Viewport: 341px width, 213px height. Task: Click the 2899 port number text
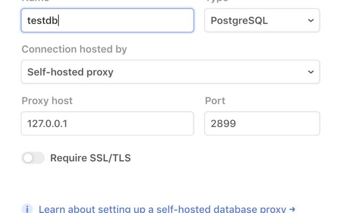pyautogui.click(x=223, y=124)
